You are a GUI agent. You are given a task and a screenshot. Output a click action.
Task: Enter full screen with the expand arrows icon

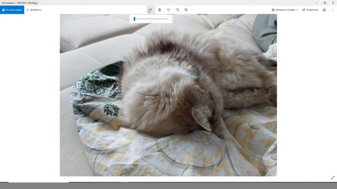pos(333,178)
